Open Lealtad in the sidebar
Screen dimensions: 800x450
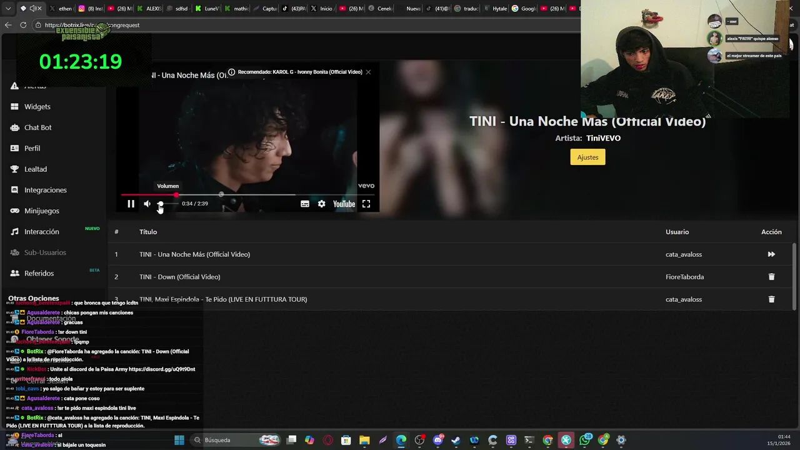(36, 169)
